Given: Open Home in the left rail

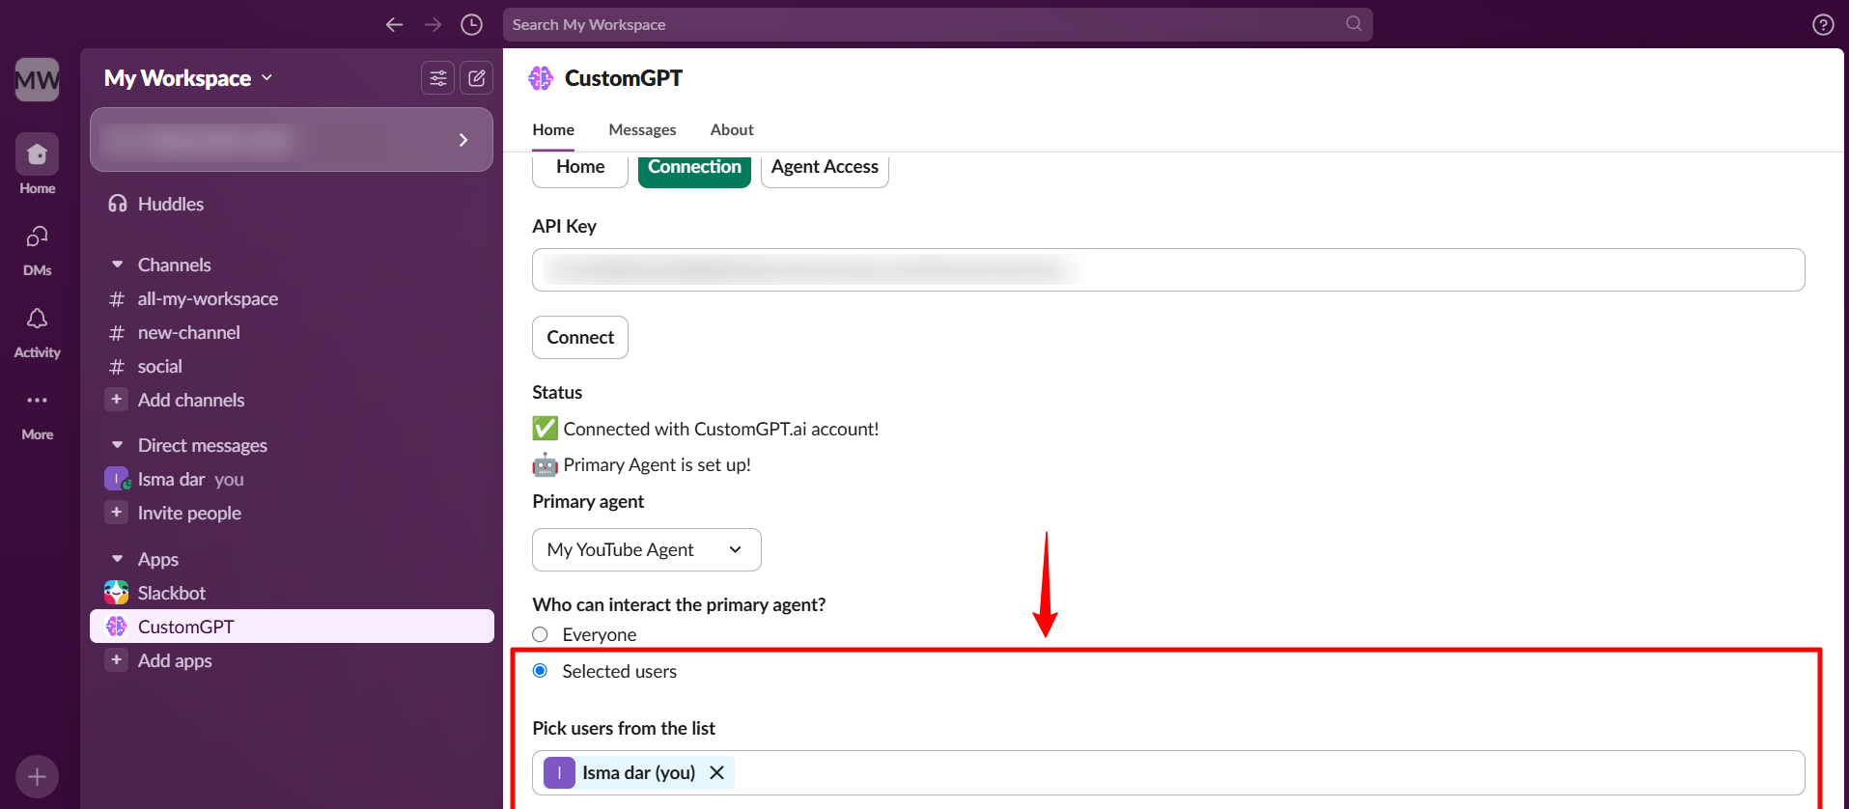Looking at the screenshot, I should (37, 164).
